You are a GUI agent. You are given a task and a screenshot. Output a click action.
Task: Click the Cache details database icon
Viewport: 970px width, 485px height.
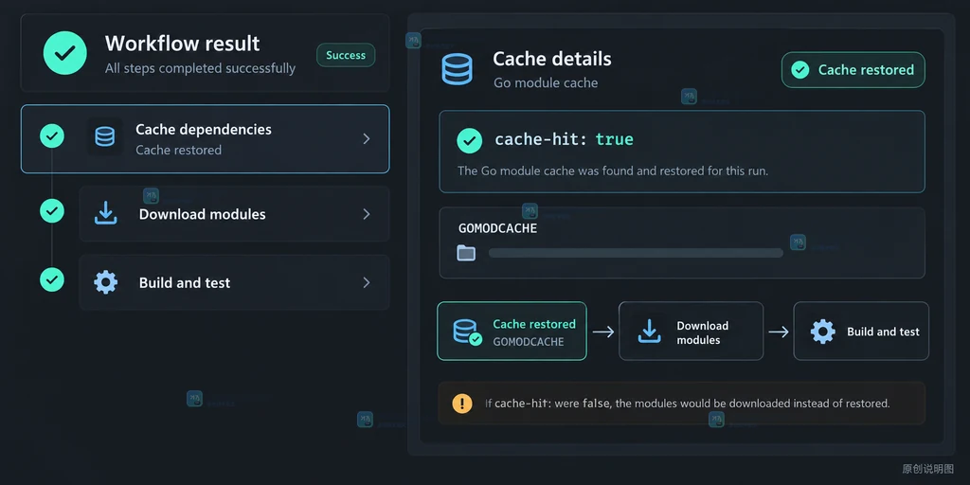[458, 68]
